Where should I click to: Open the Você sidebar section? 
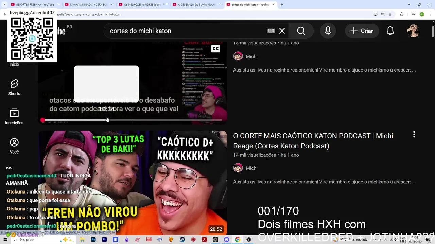[x=14, y=146]
